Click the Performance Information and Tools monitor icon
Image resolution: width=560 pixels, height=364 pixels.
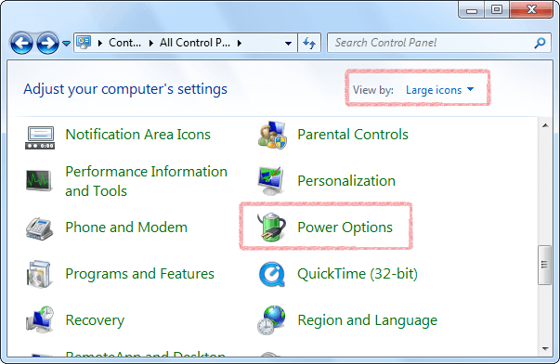(39, 181)
